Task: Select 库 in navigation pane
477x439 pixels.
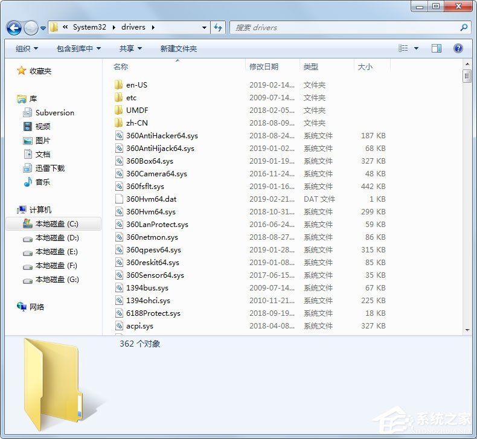Action: pos(33,98)
